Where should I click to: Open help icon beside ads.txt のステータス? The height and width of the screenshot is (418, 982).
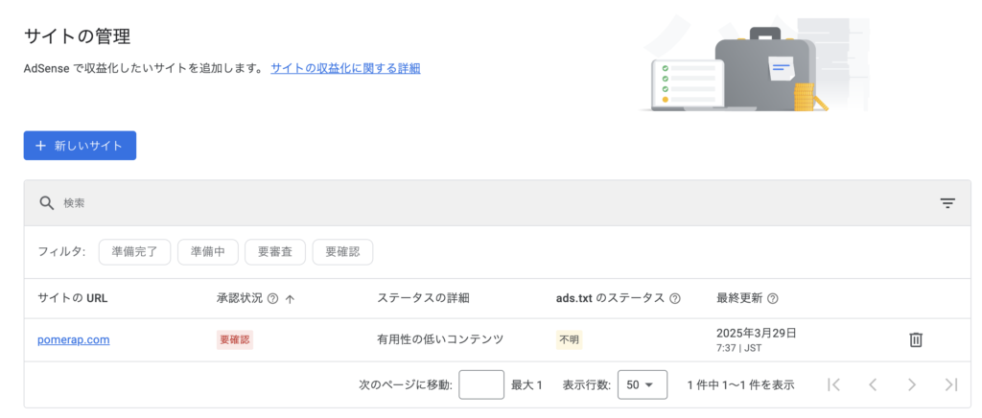coord(674,298)
